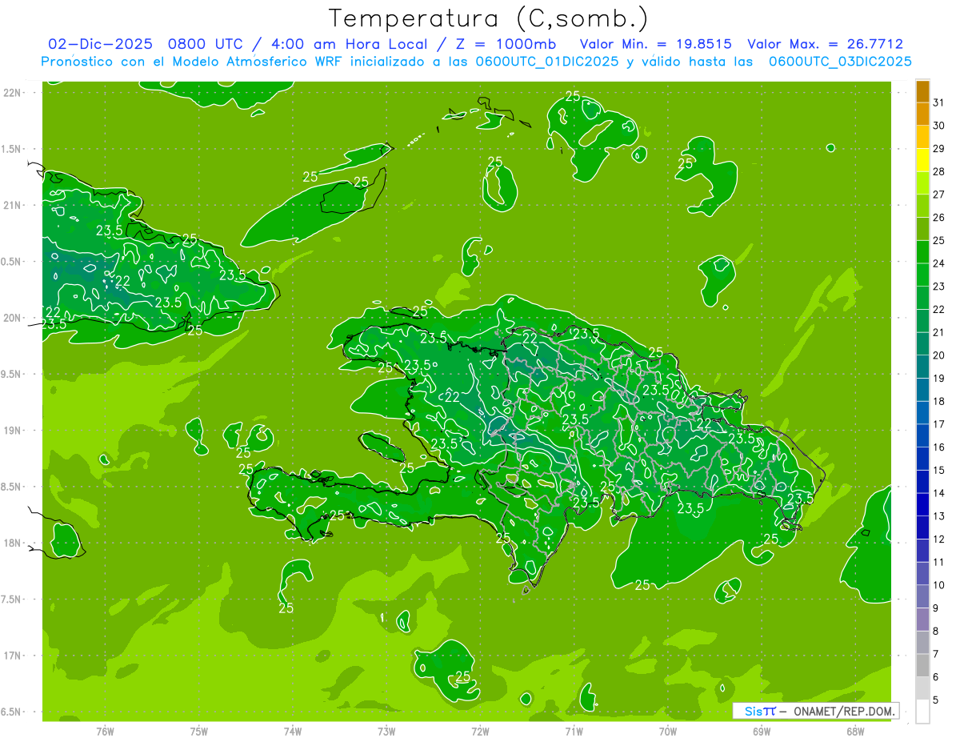Click the 73W longitude label
This screenshot has width=960, height=742.
click(386, 732)
